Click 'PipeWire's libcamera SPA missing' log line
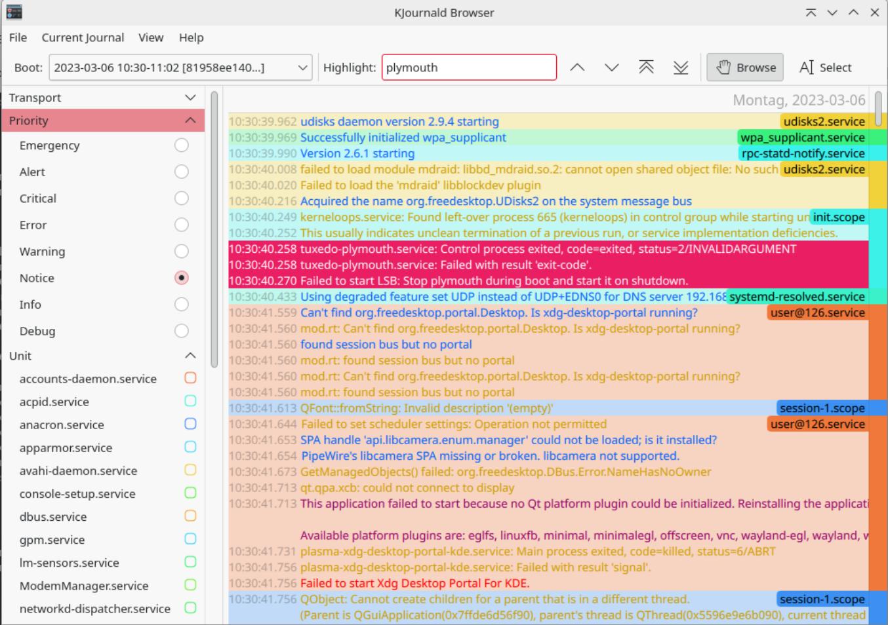 click(490, 456)
